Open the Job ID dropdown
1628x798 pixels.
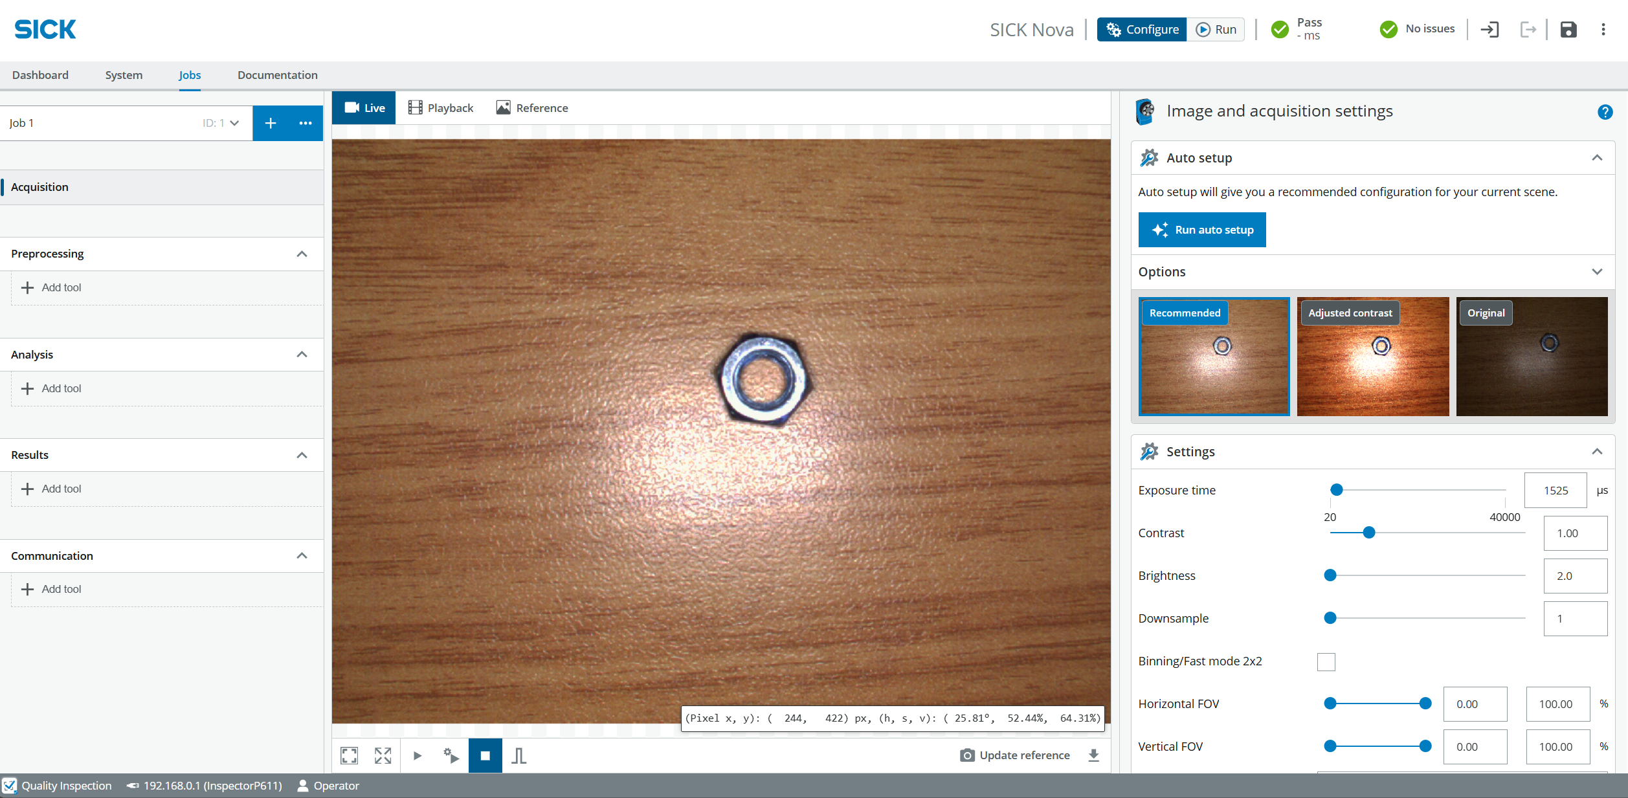click(x=234, y=123)
